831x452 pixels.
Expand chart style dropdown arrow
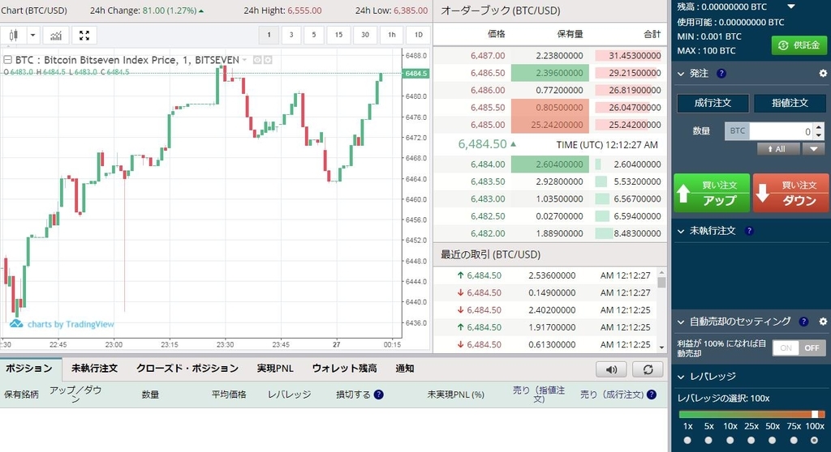tap(32, 36)
